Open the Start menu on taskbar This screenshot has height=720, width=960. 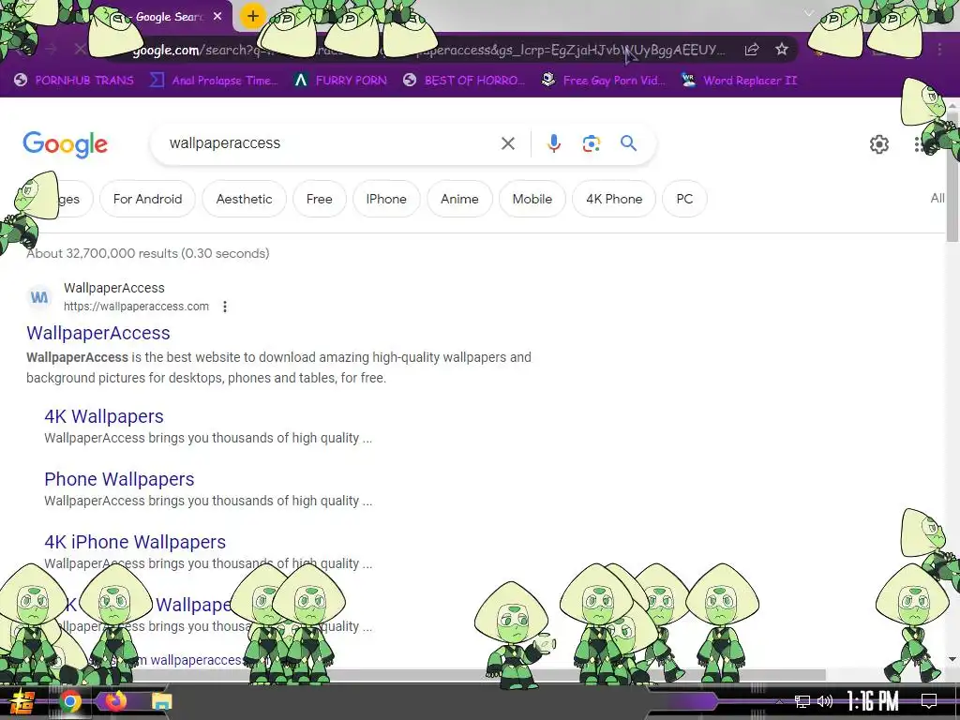22,701
